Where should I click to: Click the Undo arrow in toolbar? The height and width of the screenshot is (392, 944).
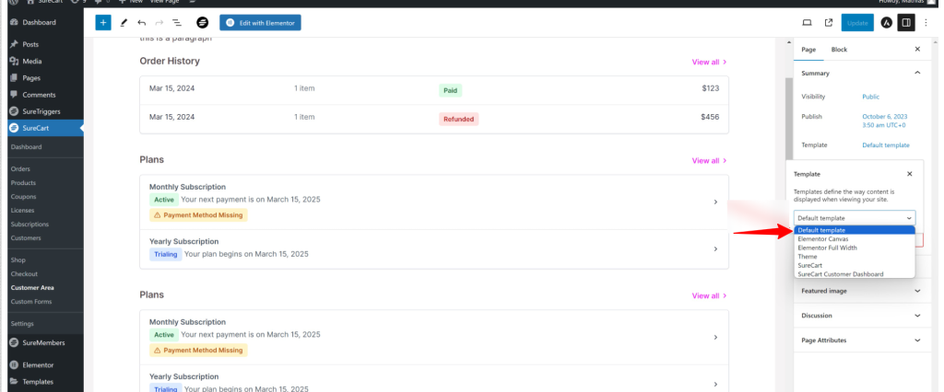141,22
